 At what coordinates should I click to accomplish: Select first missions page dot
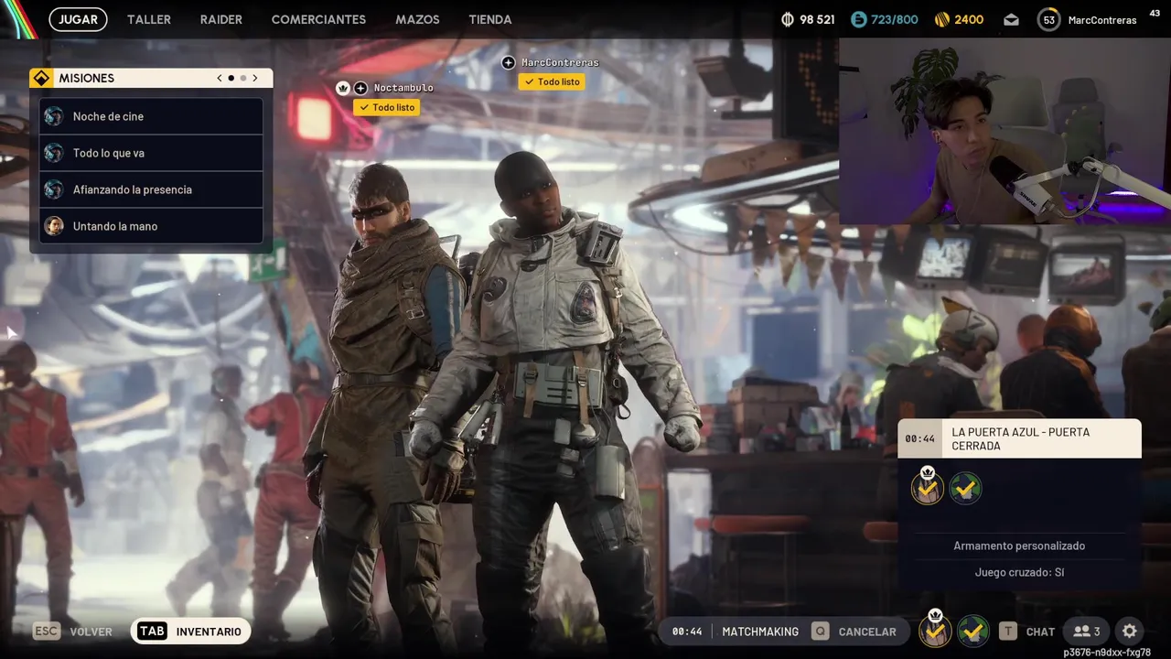pyautogui.click(x=231, y=79)
